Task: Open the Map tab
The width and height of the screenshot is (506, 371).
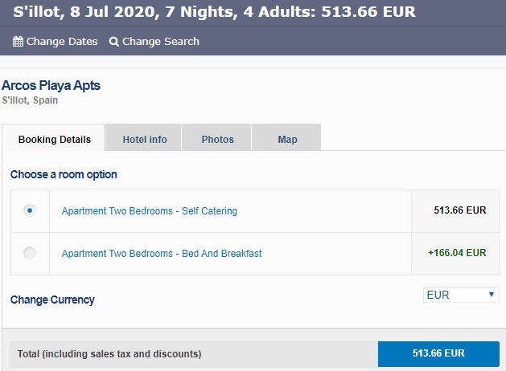Action: click(x=287, y=139)
